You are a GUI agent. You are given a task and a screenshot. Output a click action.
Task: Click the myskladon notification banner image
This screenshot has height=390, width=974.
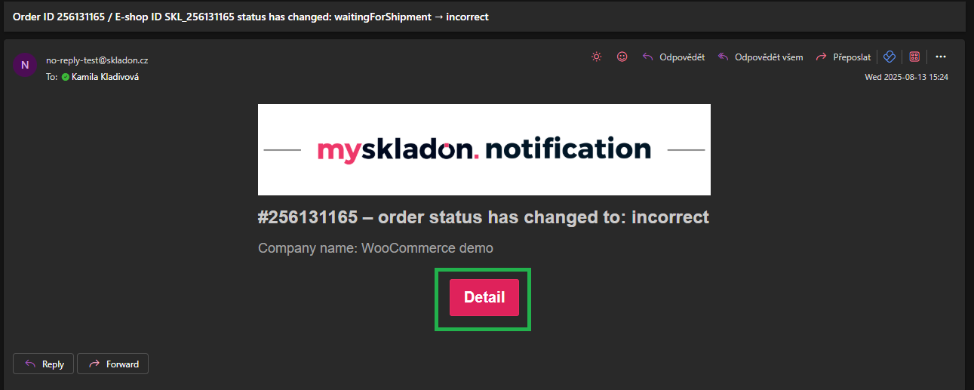pyautogui.click(x=484, y=149)
